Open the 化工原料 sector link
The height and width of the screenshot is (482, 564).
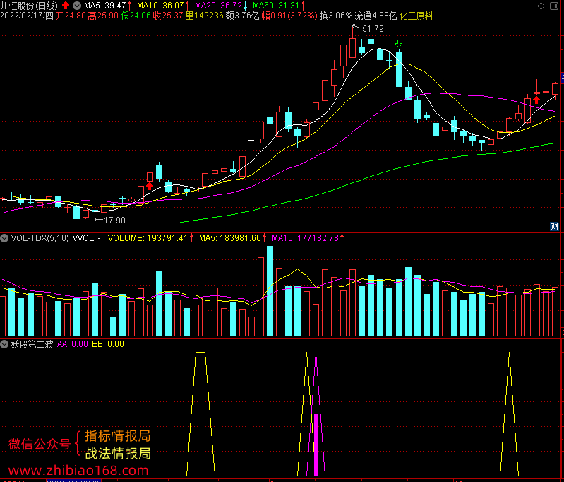point(416,16)
